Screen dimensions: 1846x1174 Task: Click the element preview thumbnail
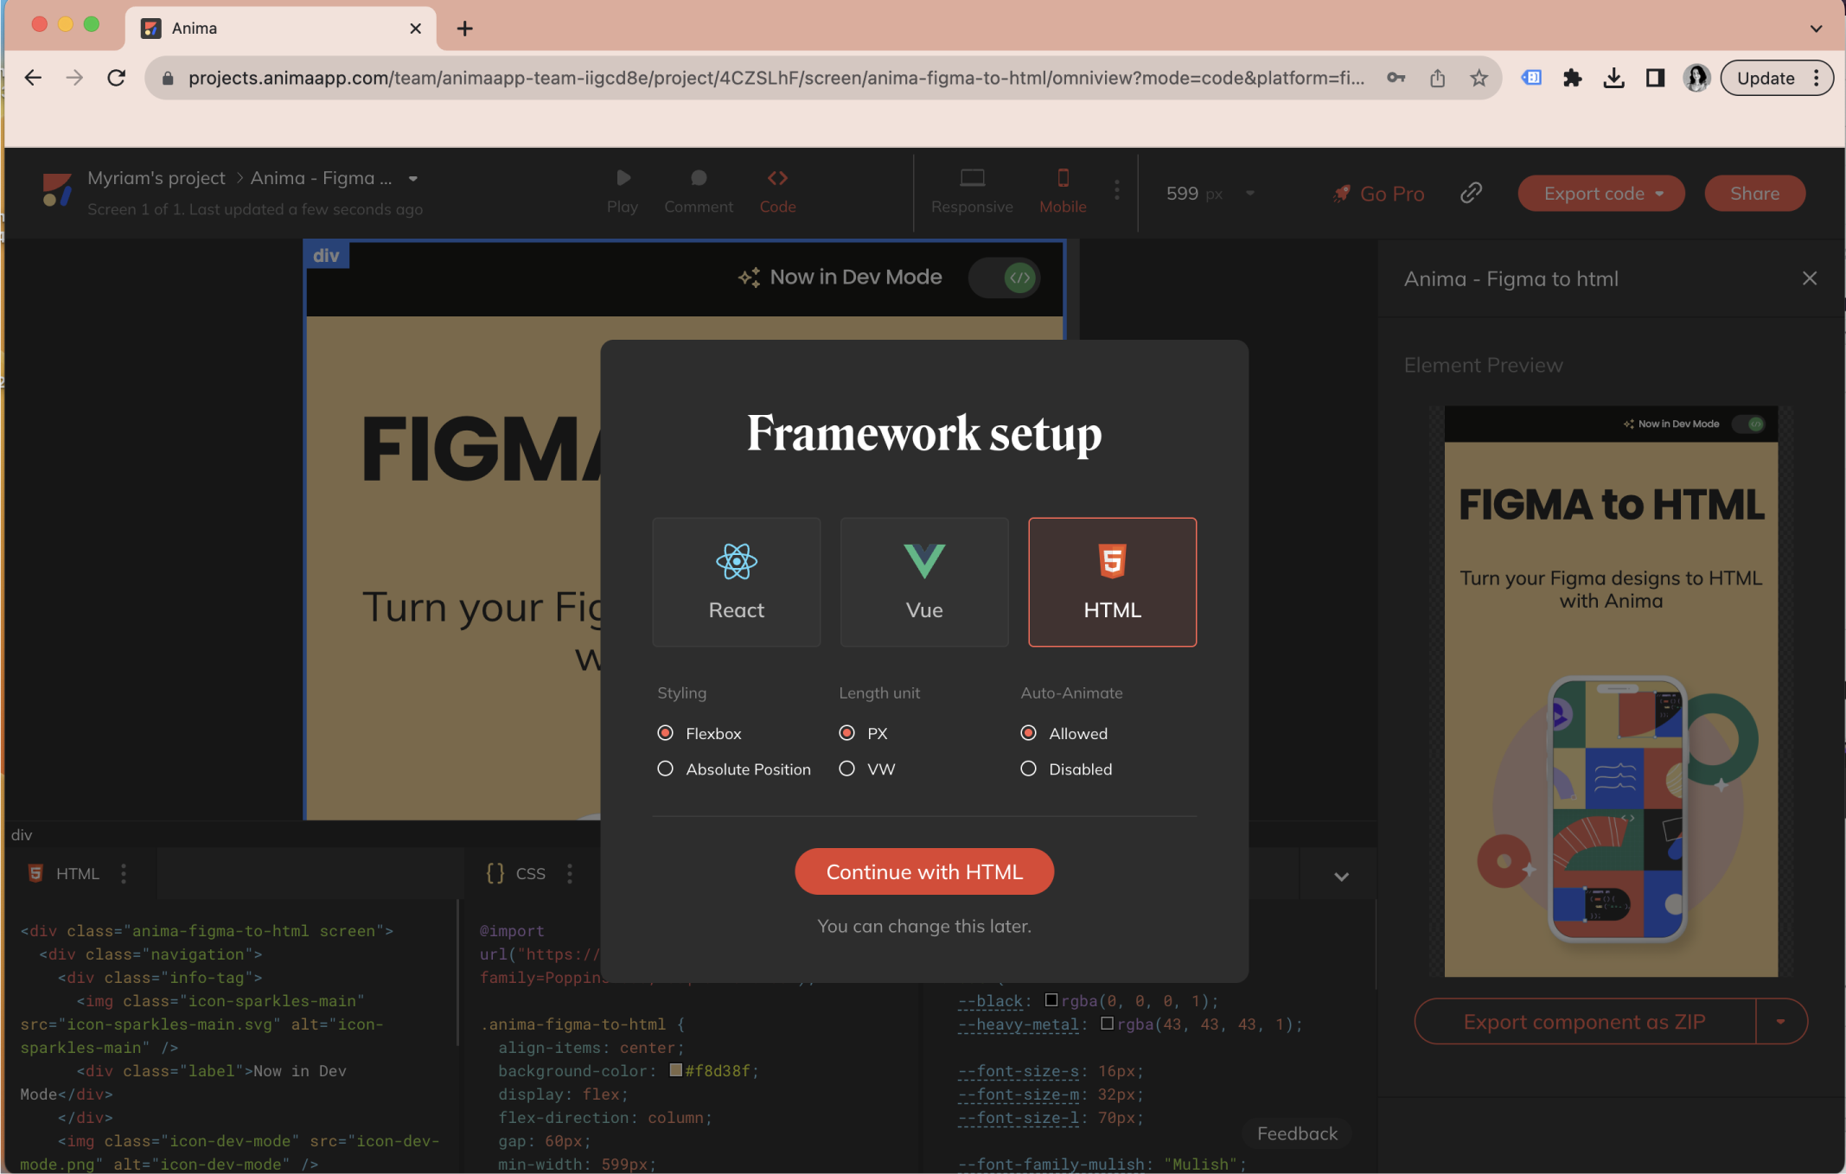click(x=1611, y=692)
